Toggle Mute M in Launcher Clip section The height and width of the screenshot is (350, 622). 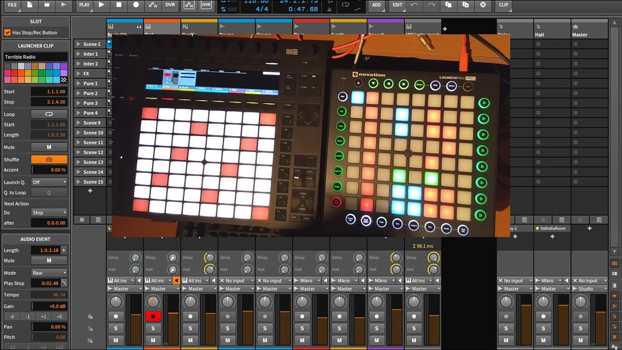click(49, 147)
